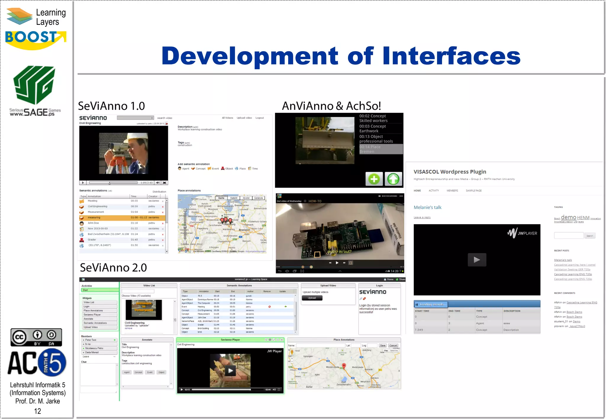This screenshot has width=606, height=419.
Task: Add an Agent semantic annotation
Action: [x=183, y=169]
